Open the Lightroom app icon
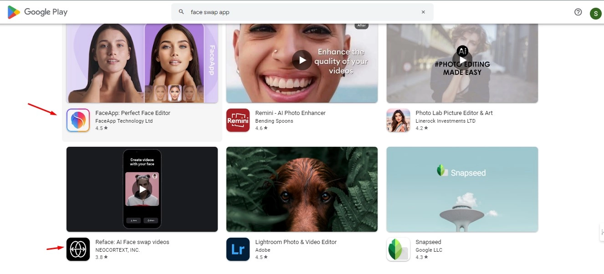The height and width of the screenshot is (274, 604). 238,249
